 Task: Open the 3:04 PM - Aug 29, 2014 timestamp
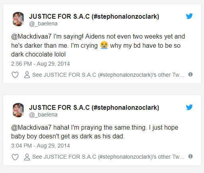(x=41, y=146)
